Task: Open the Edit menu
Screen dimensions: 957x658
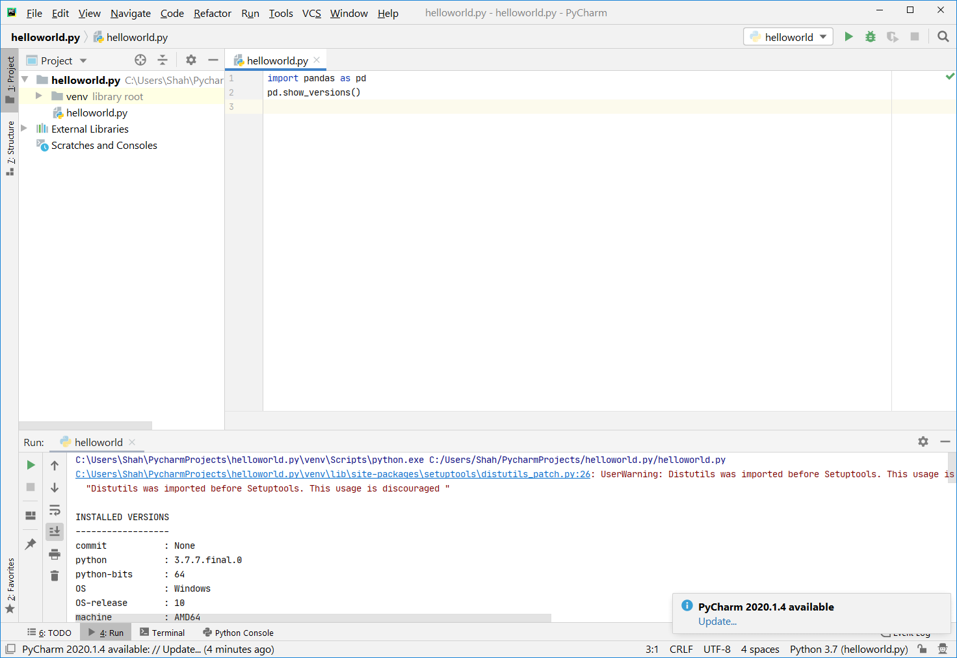Action: pos(60,13)
